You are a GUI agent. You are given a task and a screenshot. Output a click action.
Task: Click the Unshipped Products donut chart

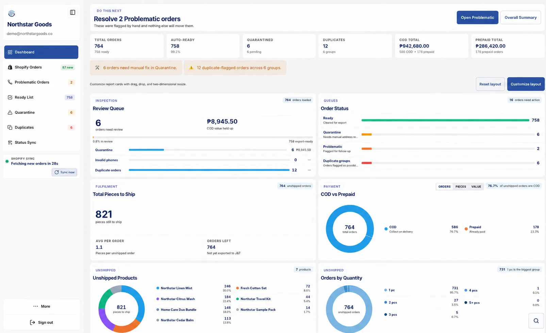(x=121, y=309)
